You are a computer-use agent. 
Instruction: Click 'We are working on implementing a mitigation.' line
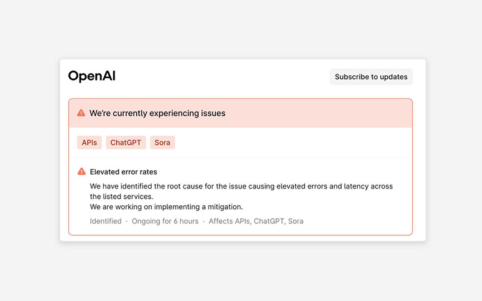pos(166,206)
